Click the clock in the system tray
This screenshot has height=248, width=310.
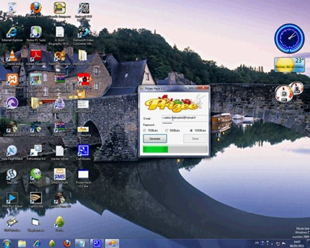tap(297, 244)
